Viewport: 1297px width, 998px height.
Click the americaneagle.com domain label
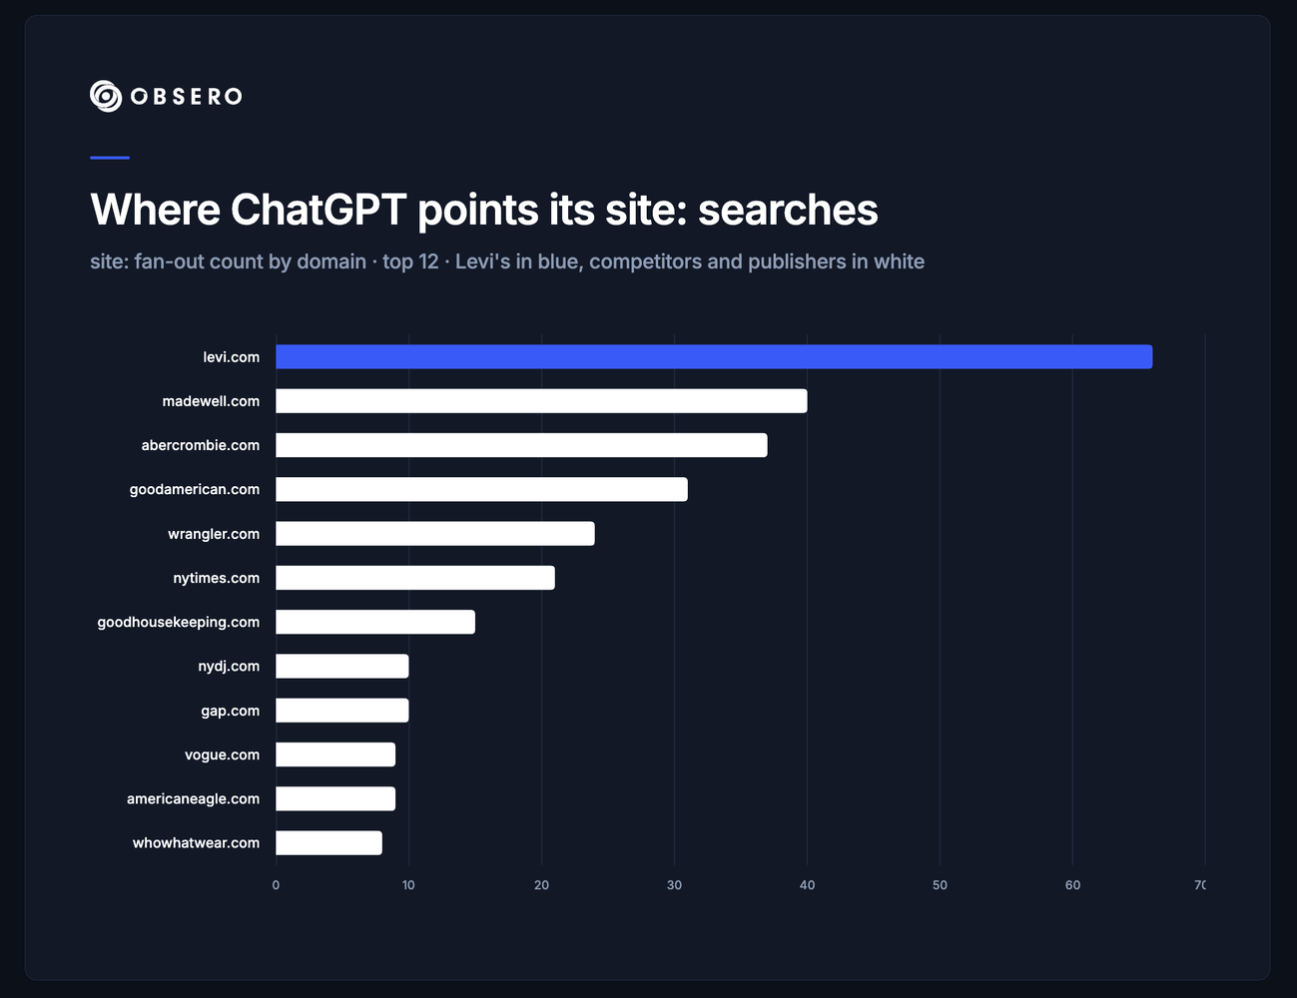(194, 798)
